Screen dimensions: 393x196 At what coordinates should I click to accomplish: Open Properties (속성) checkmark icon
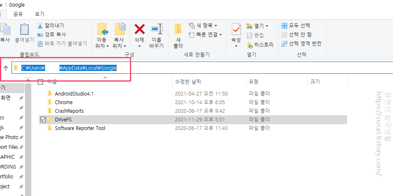(236, 30)
